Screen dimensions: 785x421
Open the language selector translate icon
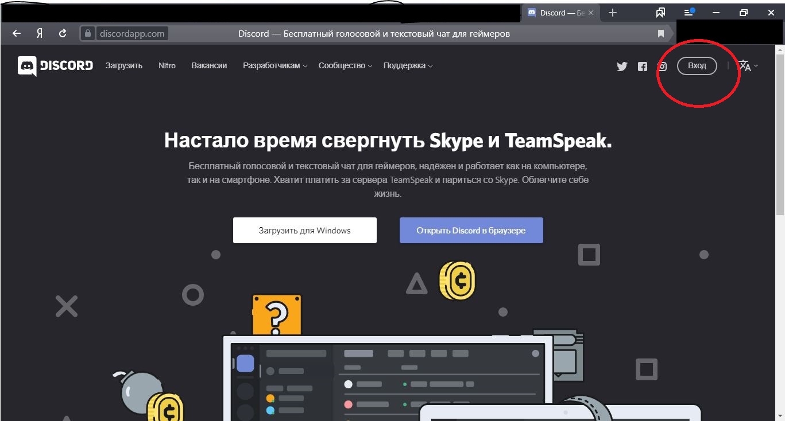coord(745,65)
